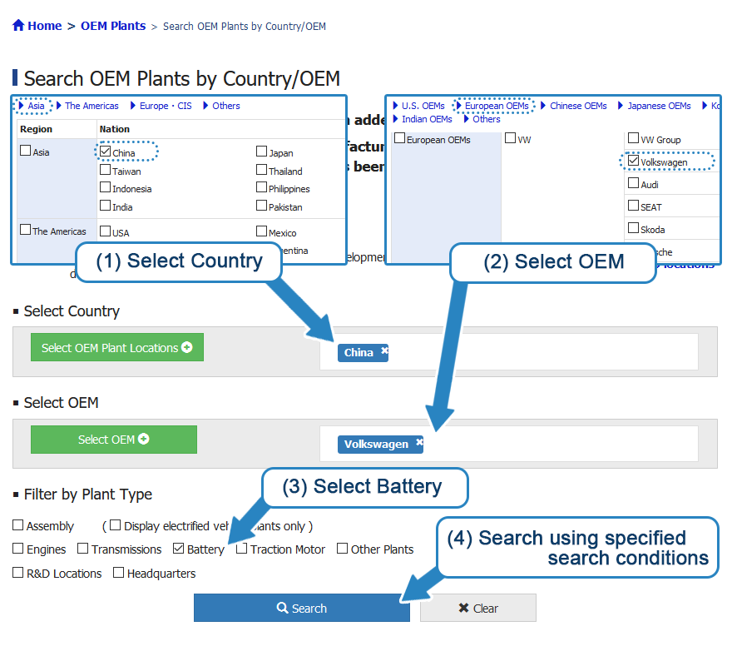Switch to The Americas region tab
The width and height of the screenshot is (732, 666).
point(91,106)
